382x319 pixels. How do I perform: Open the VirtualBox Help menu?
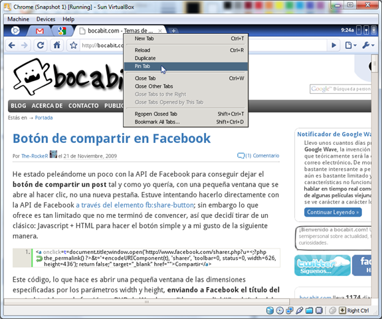(x=68, y=19)
